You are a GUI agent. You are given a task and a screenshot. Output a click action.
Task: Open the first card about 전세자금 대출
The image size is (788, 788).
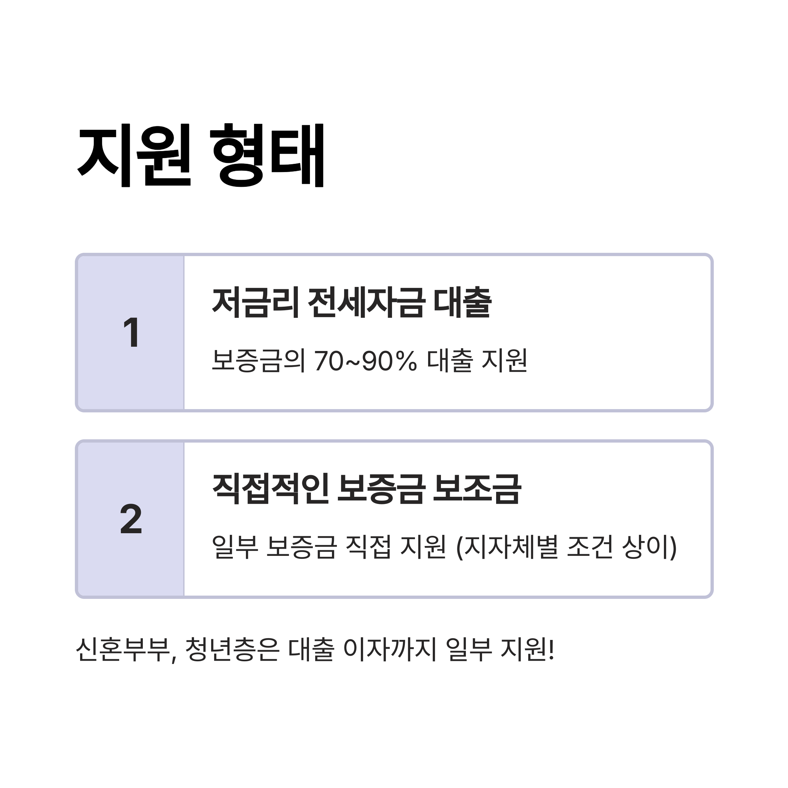394,332
